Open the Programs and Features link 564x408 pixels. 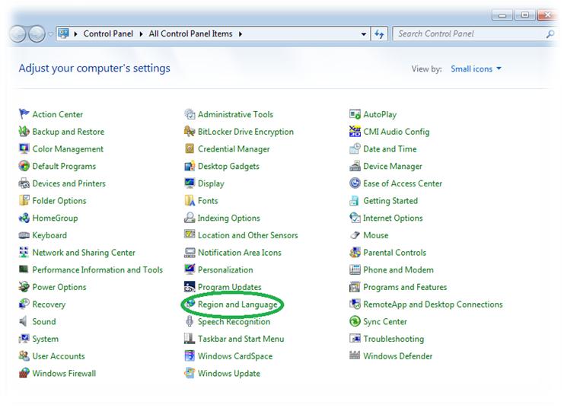click(x=405, y=287)
